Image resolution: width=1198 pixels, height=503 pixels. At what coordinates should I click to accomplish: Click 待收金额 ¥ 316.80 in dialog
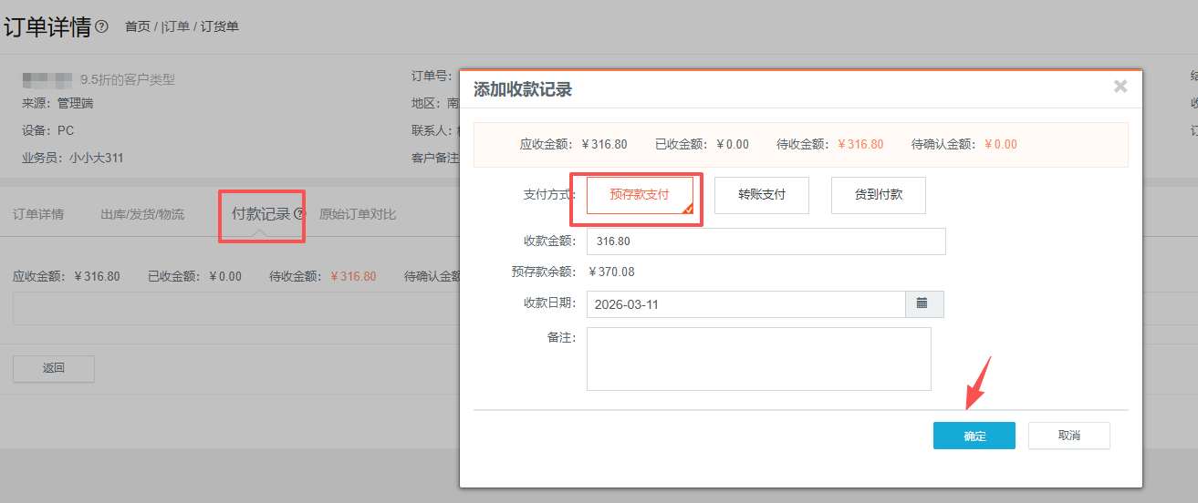(x=830, y=144)
